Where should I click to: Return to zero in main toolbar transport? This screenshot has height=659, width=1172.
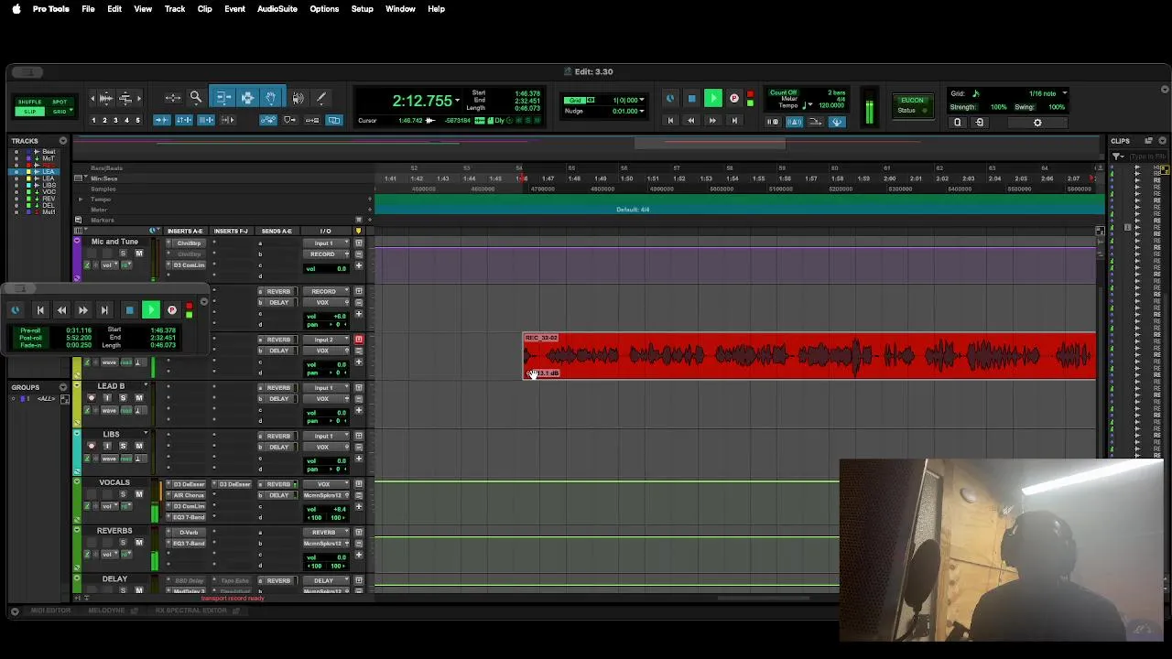tap(670, 121)
